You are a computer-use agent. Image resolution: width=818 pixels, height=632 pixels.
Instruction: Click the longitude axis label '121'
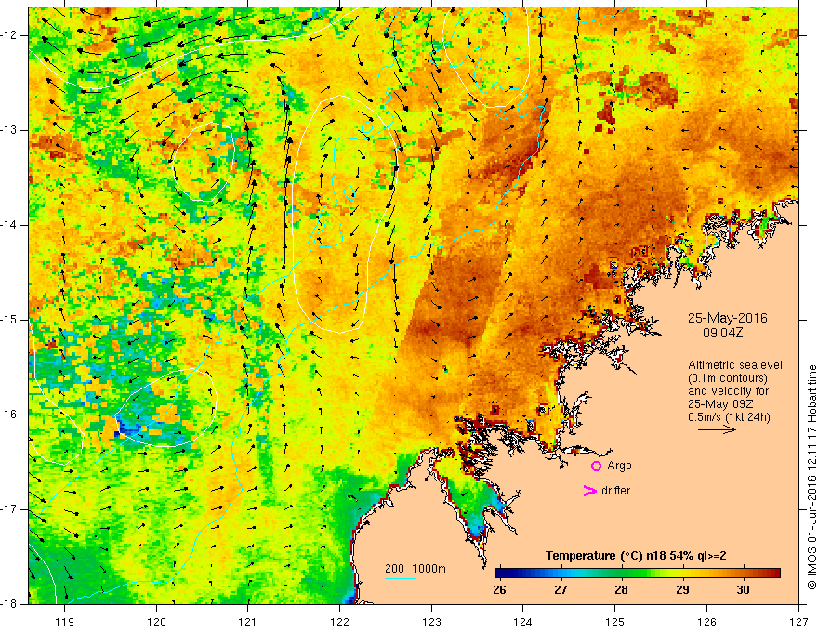pos(248,622)
